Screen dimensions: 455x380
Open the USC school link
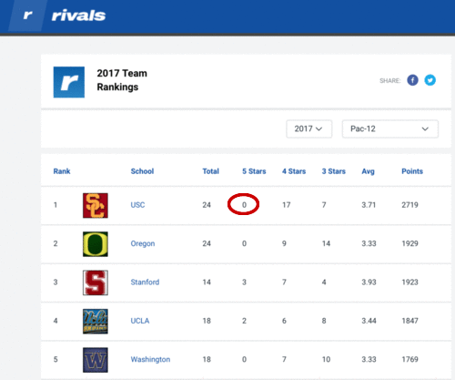tap(137, 205)
